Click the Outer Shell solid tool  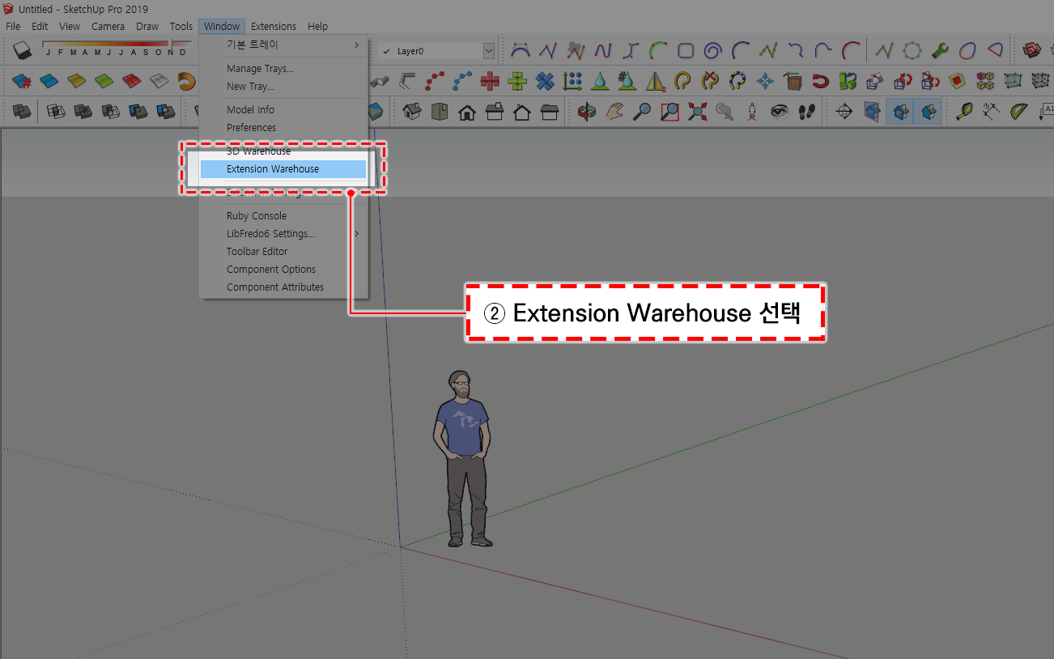tap(22, 112)
